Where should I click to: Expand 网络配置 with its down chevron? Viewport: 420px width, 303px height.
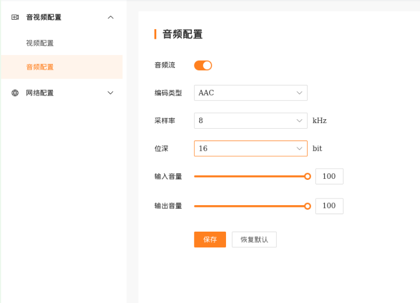[x=111, y=93]
